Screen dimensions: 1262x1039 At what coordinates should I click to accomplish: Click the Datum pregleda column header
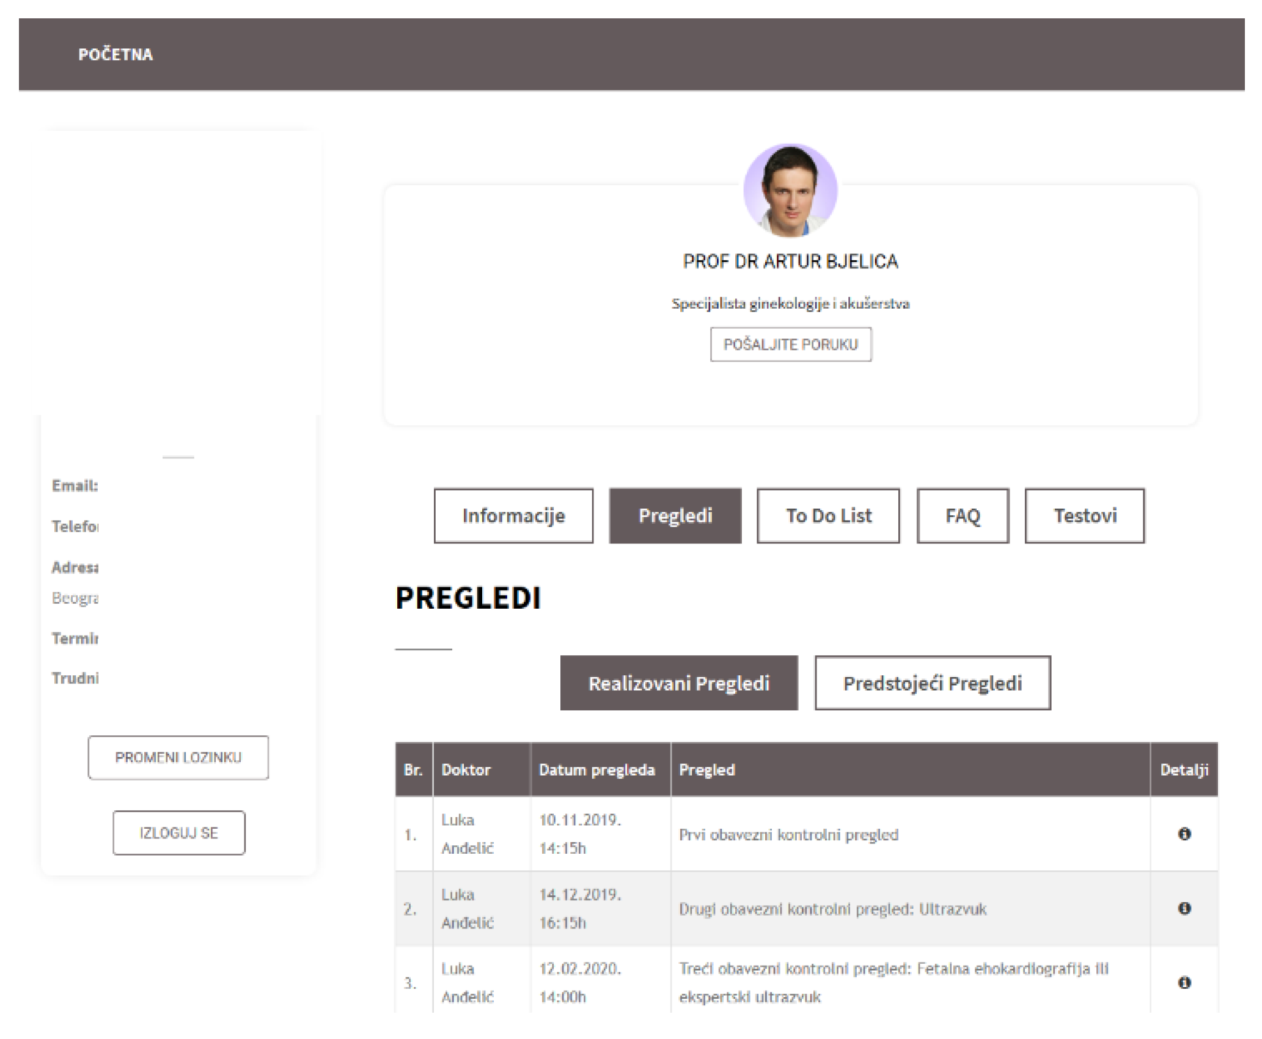tap(596, 769)
